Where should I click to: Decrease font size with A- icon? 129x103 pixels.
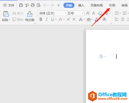coord(94,13)
